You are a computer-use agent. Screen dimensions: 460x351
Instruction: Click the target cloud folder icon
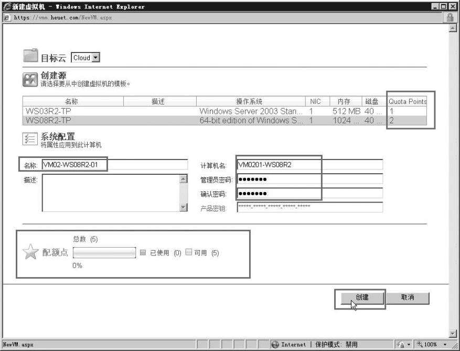click(30, 56)
